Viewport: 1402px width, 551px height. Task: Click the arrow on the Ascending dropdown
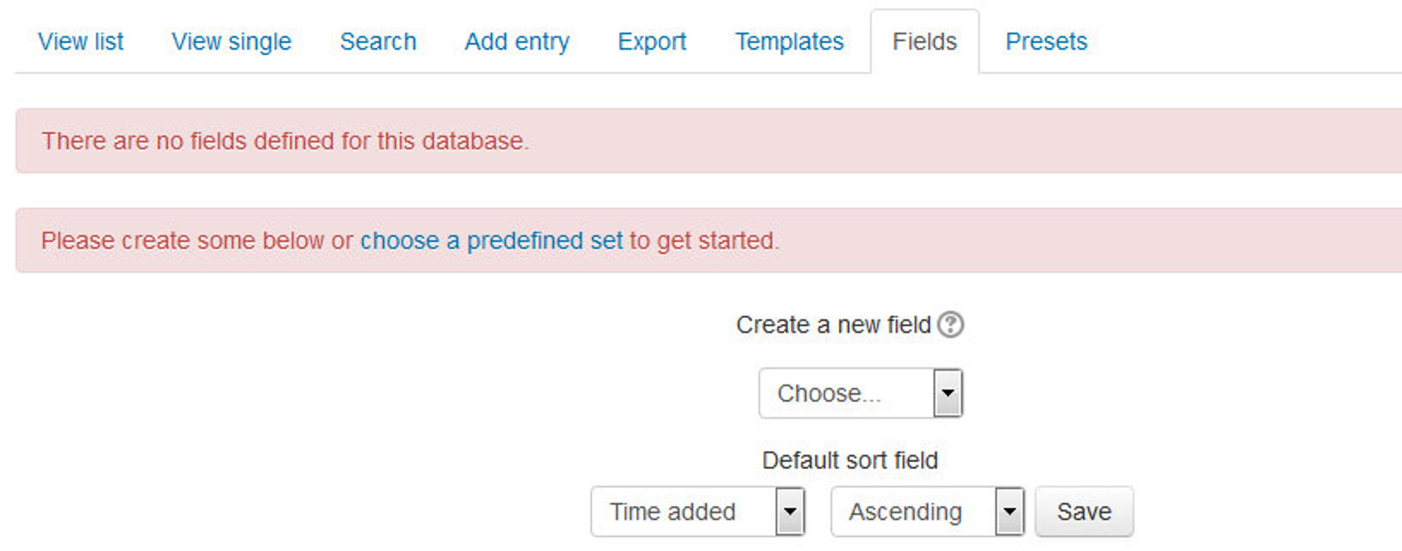point(1012,511)
